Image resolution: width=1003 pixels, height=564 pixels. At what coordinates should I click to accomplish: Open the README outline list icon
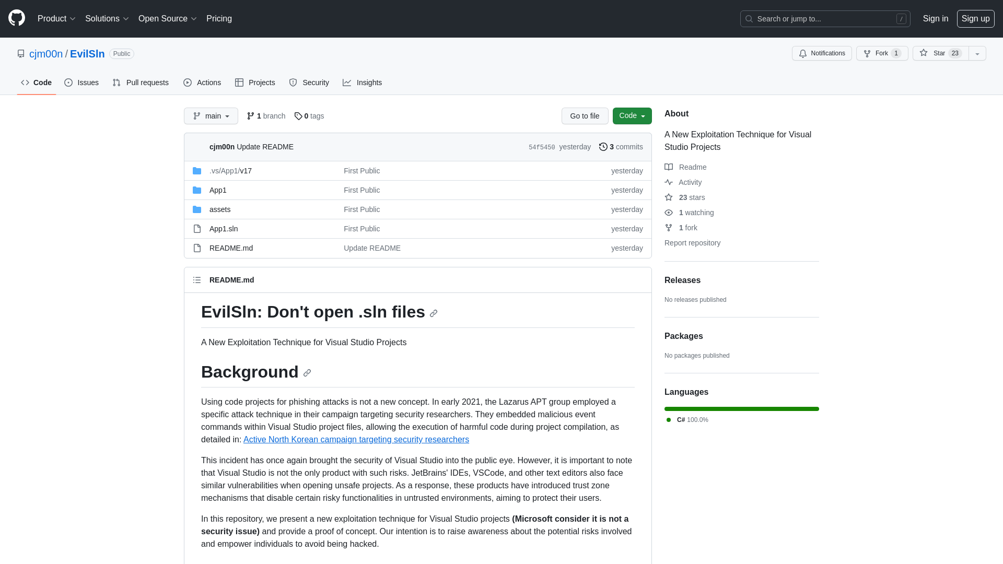coord(197,280)
